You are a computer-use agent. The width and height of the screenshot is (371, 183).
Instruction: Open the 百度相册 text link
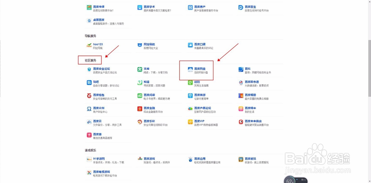click(x=250, y=95)
